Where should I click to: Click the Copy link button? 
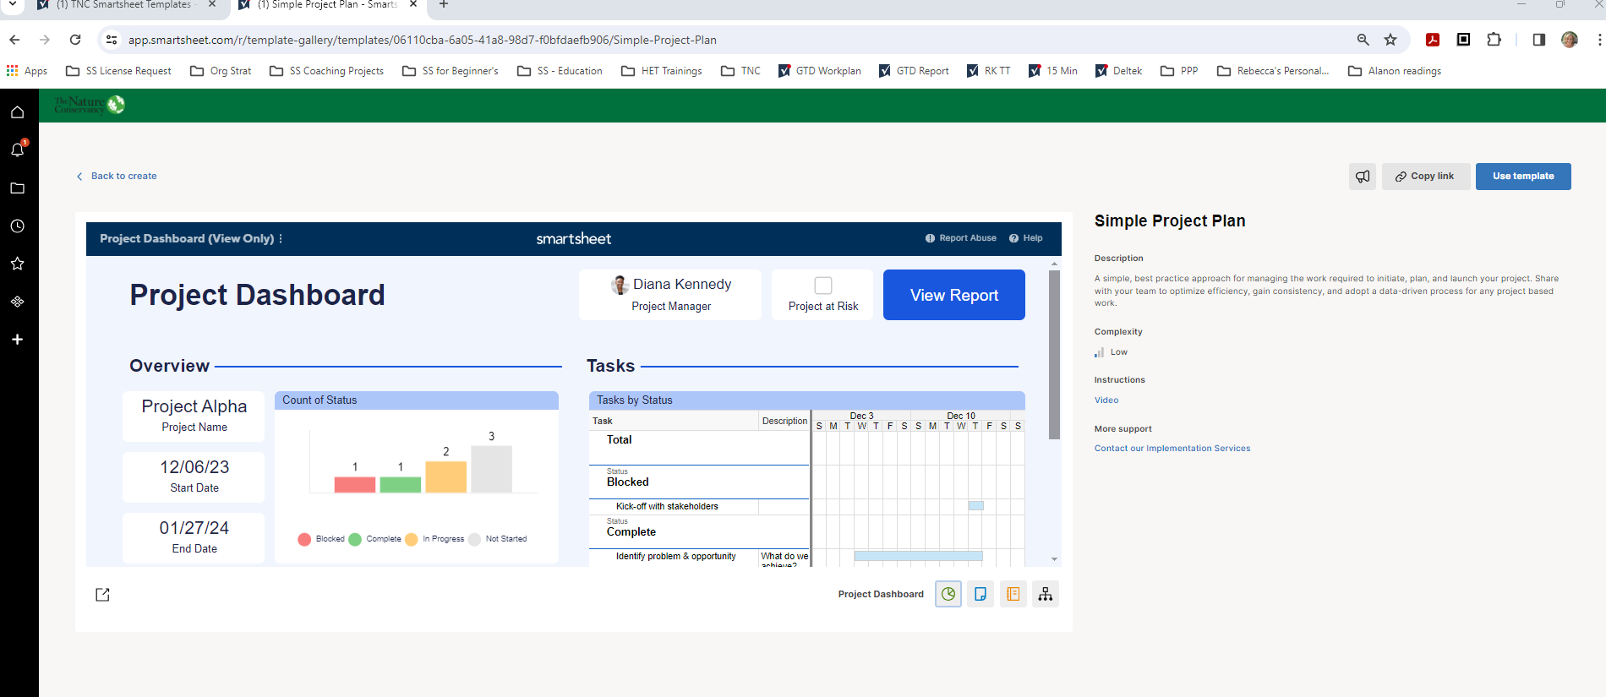[1426, 177]
